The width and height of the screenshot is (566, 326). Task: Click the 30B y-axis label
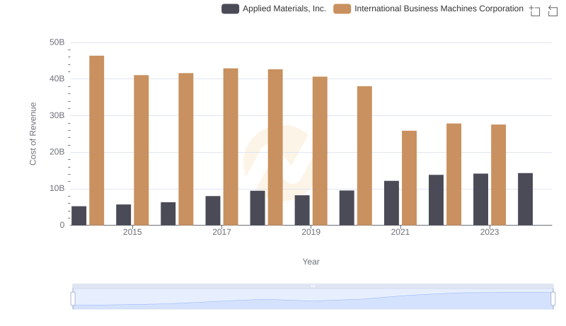[57, 115]
